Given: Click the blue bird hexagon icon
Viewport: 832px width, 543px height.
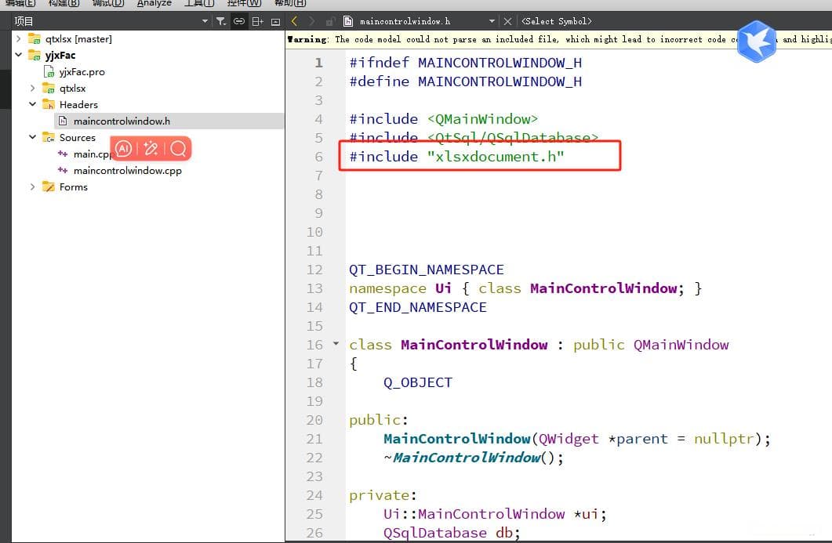Looking at the screenshot, I should [x=757, y=42].
